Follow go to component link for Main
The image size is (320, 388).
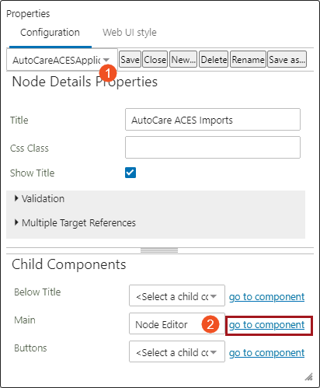tap(266, 325)
